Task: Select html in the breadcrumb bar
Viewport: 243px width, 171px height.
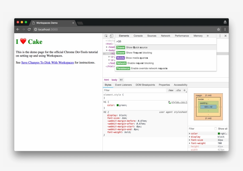Action: click(106, 80)
